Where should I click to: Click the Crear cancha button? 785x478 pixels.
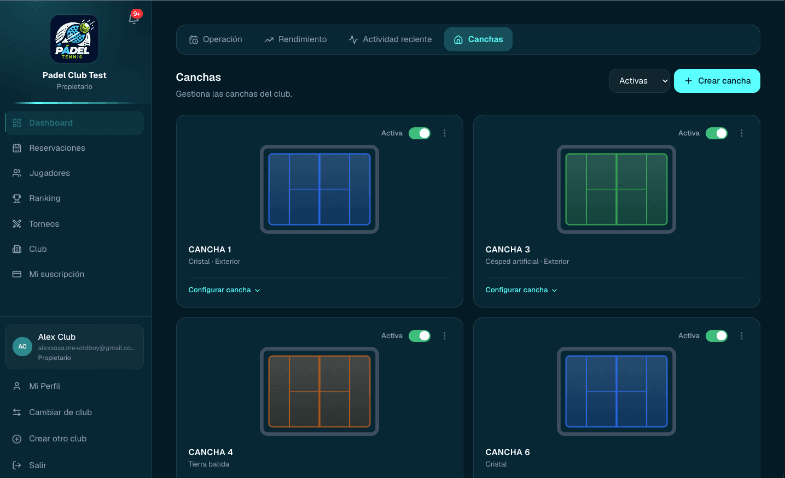coord(717,81)
